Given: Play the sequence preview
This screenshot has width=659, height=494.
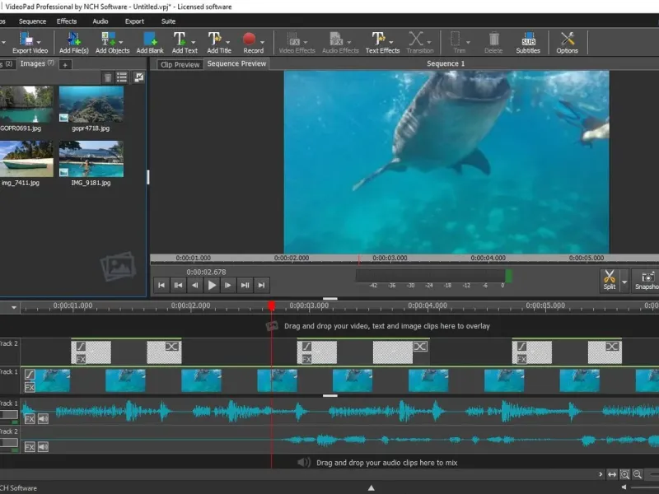Looking at the screenshot, I should click(212, 285).
